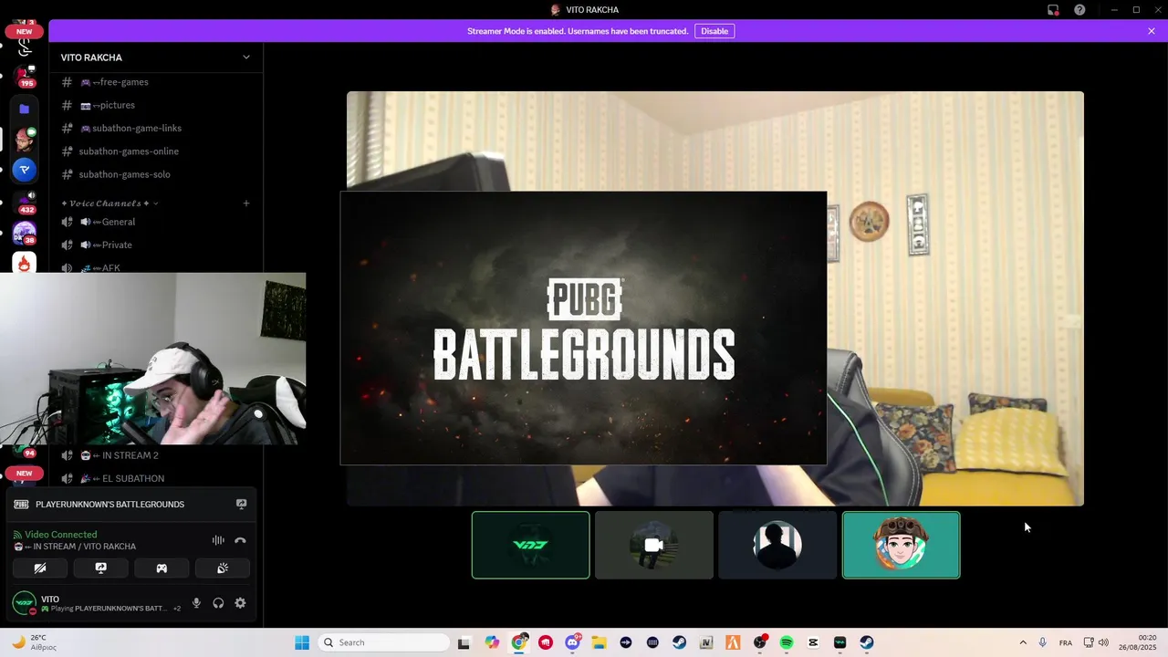1168x657 pixels.
Task: Create a channel with the plus icon
Action: (246, 203)
